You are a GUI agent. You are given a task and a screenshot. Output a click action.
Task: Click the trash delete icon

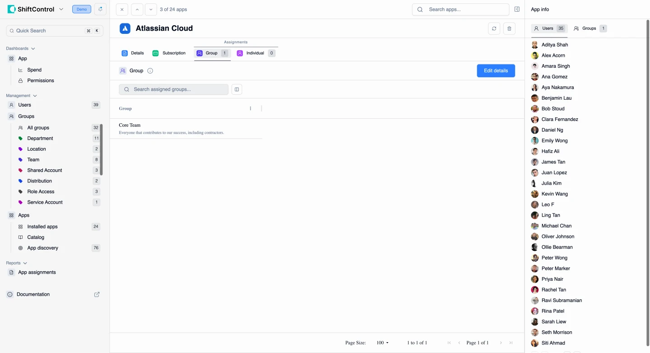[x=509, y=28]
